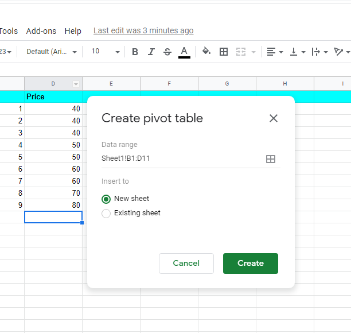Toggle bold formatting

click(135, 52)
